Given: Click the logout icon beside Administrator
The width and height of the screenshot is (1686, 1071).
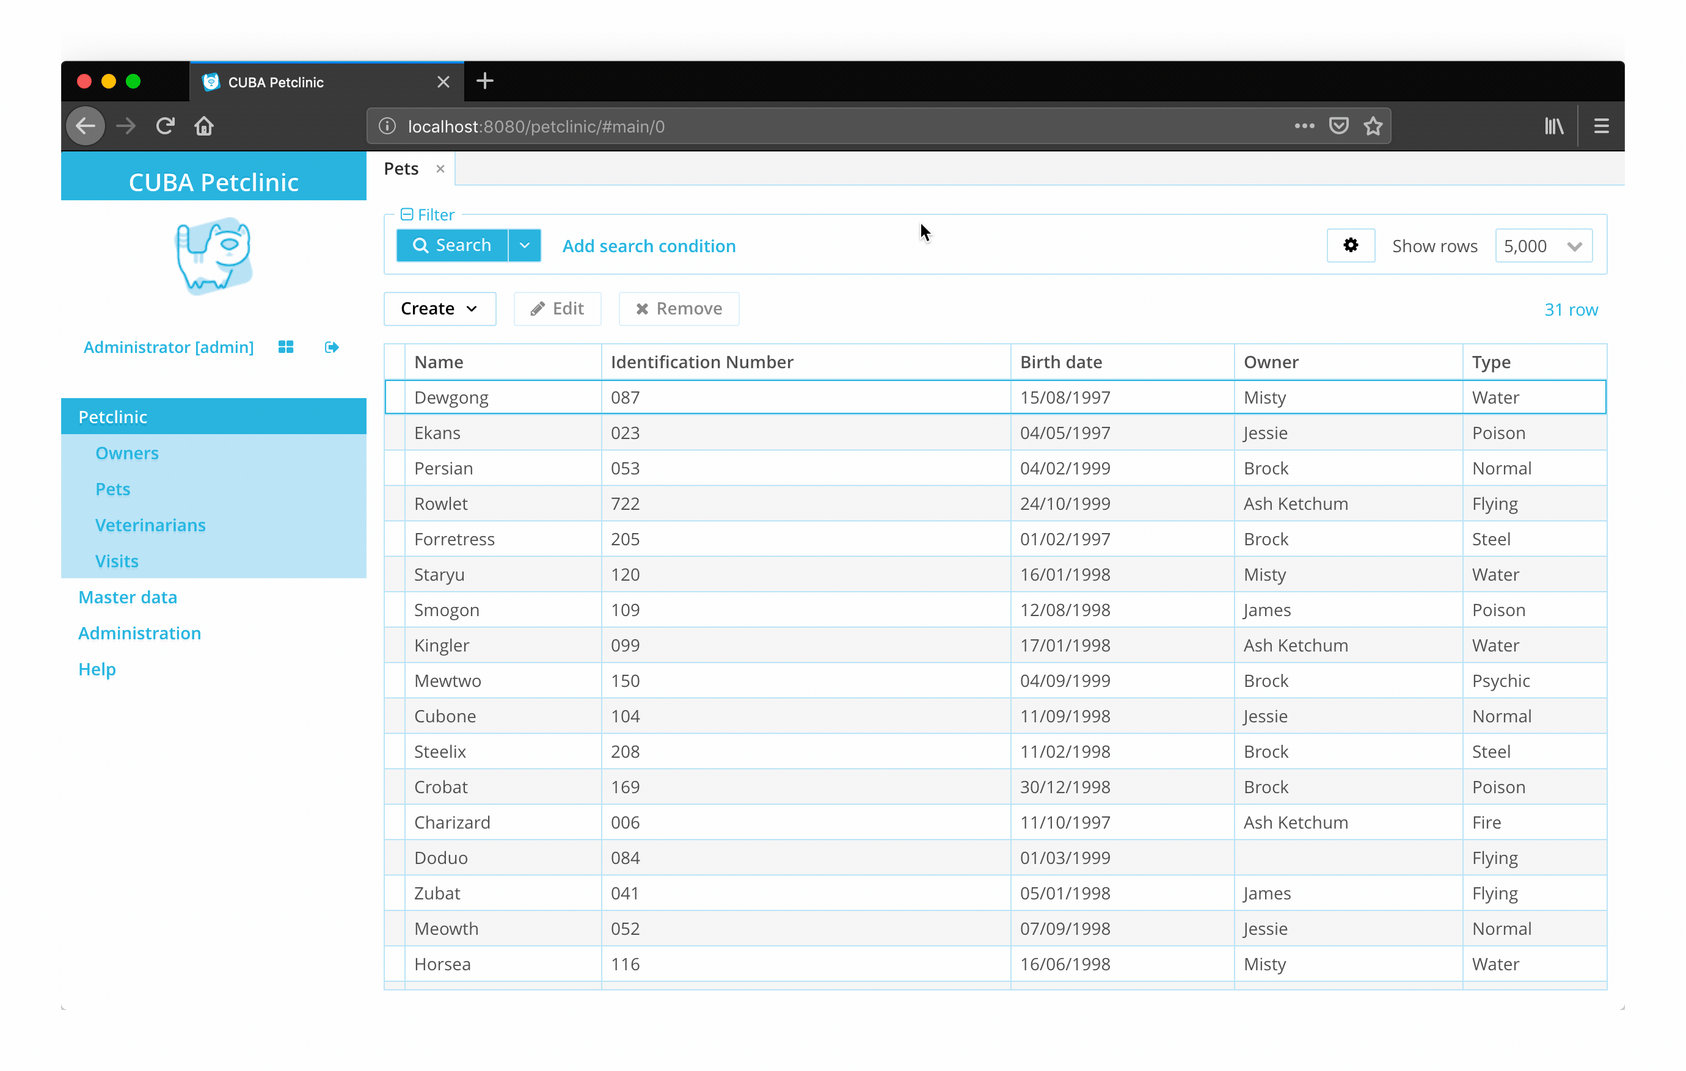Looking at the screenshot, I should coord(331,347).
